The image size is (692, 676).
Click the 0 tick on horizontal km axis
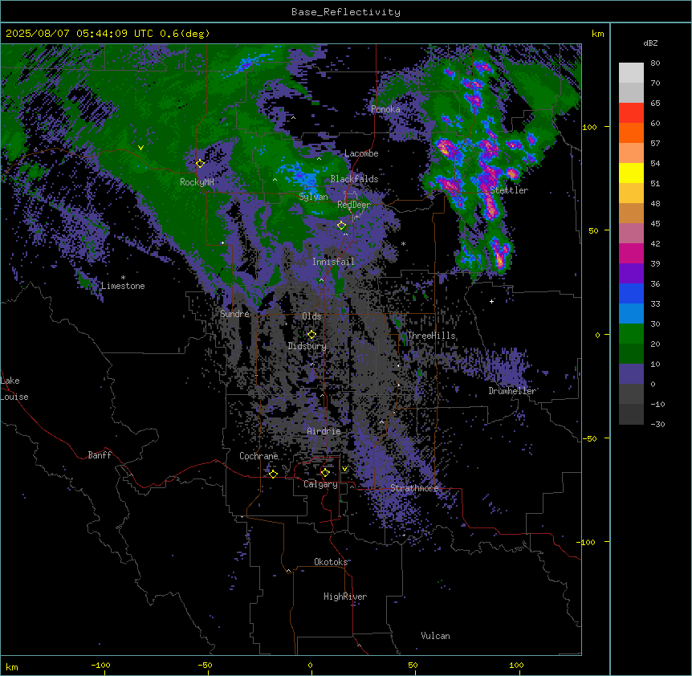click(310, 665)
